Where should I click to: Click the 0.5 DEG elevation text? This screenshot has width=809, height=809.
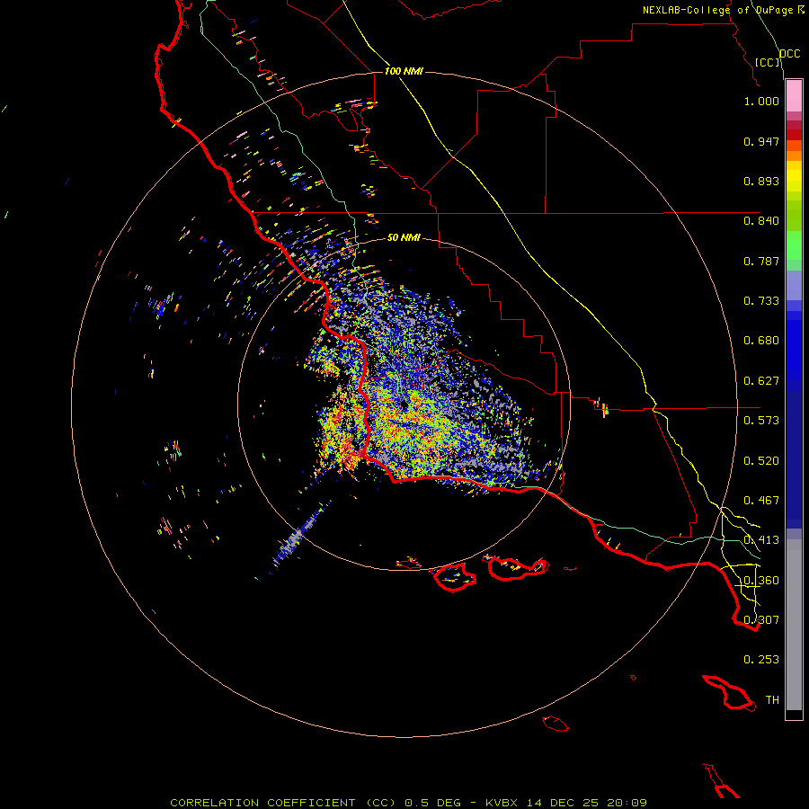click(x=432, y=803)
